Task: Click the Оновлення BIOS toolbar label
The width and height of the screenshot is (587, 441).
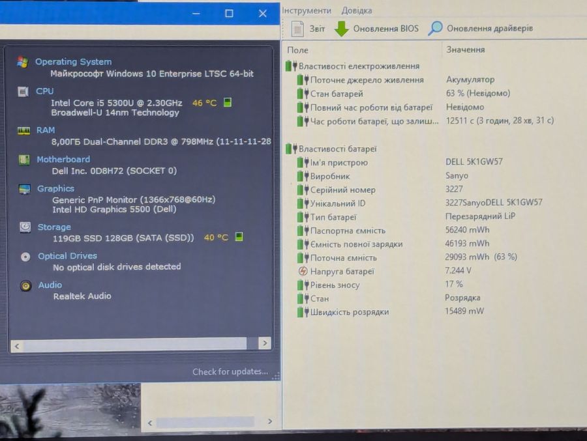Action: (386, 29)
